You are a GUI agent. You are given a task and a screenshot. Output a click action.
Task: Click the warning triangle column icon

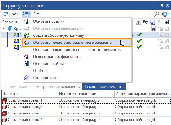[138, 22]
